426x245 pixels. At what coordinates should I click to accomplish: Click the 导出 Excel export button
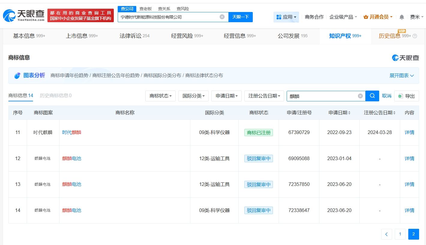coord(406,96)
